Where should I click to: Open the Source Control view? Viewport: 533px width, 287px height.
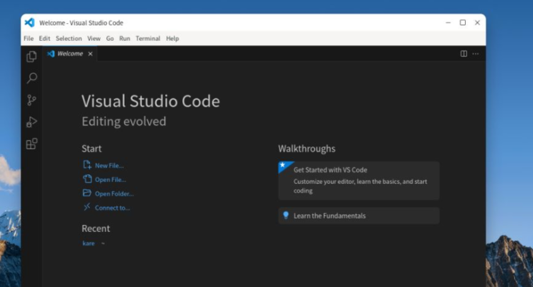(32, 100)
